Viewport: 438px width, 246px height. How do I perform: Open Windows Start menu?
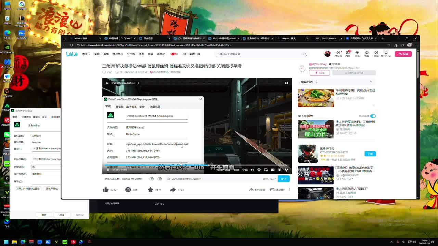[6, 242]
